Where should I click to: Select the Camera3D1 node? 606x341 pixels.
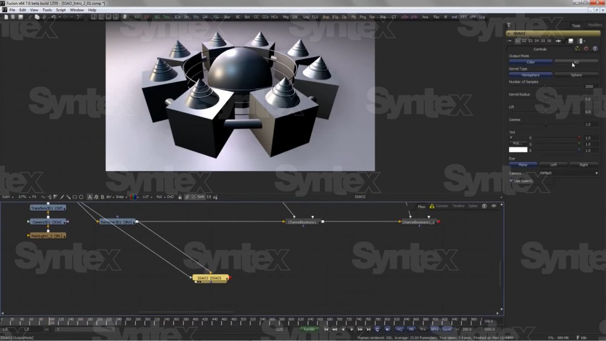pyautogui.click(x=47, y=222)
